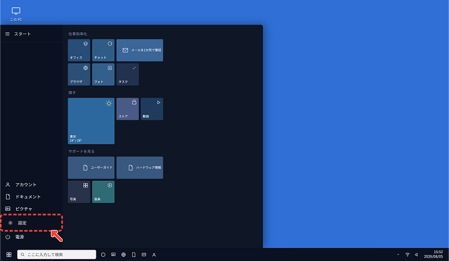
Task: Click the ここに入力して検索 search box
Action: 57,254
